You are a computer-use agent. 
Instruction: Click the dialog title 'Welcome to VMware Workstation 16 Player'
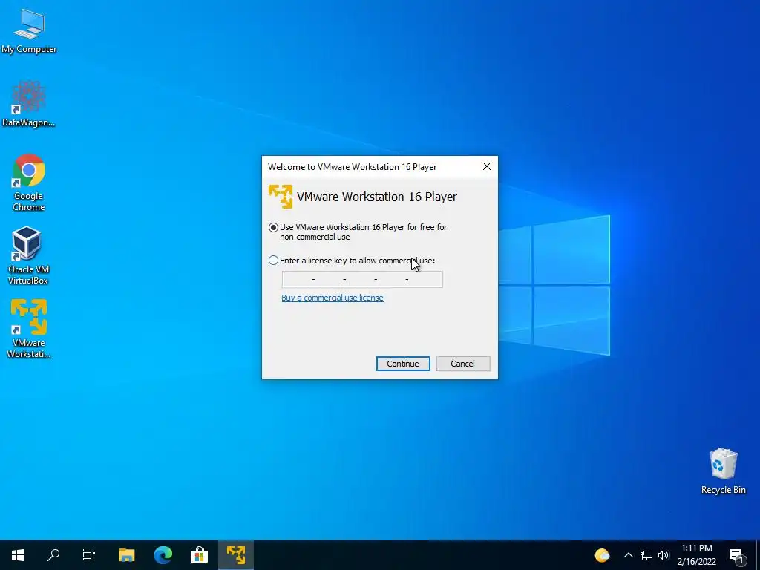click(353, 167)
